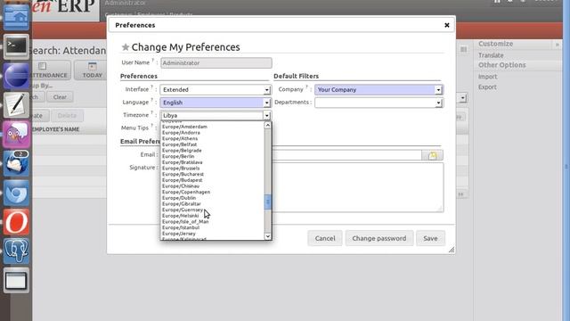The height and width of the screenshot is (321, 570).
Task: Open Thunderbird mail from the dock
Action: [16, 163]
